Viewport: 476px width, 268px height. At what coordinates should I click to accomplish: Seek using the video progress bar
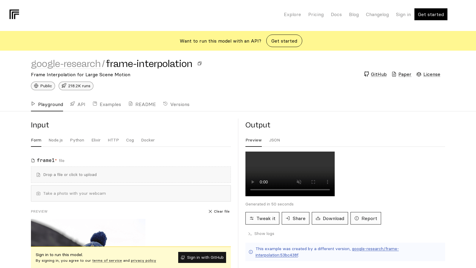(290, 190)
